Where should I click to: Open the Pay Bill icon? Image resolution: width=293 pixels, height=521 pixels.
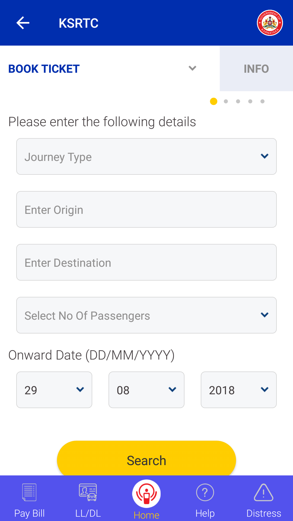click(x=29, y=492)
